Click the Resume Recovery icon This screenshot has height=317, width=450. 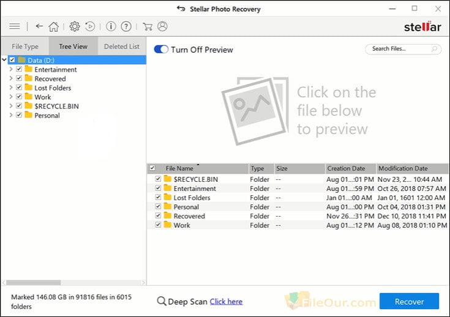pyautogui.click(x=90, y=26)
